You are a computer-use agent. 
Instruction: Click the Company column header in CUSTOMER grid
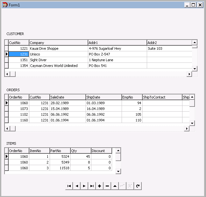[59, 43]
